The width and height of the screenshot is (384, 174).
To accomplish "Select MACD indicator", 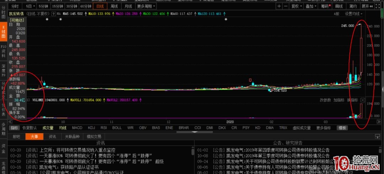I will 77,128.
